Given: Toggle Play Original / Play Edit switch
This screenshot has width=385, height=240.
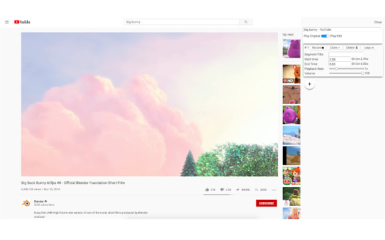Looking at the screenshot, I should tap(325, 36).
